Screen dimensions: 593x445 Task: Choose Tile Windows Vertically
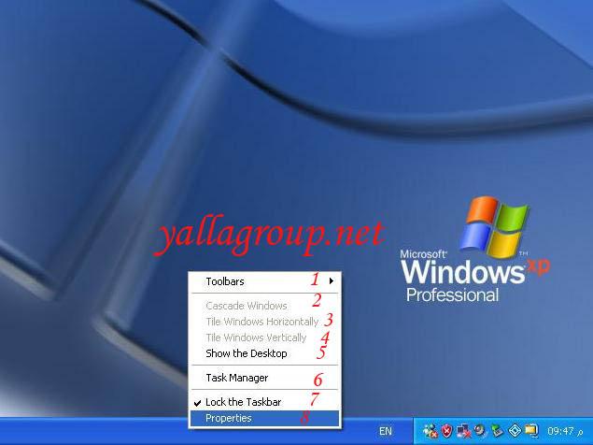[256, 337]
